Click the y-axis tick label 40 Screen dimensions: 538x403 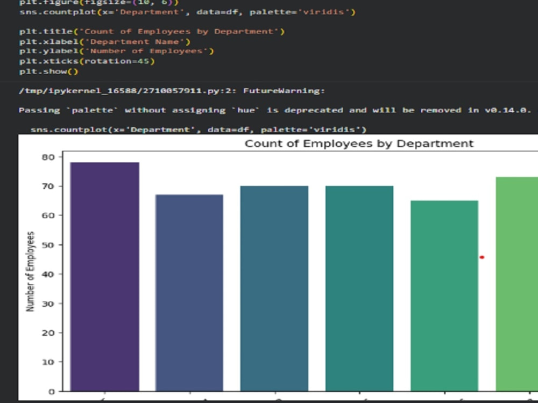click(48, 274)
